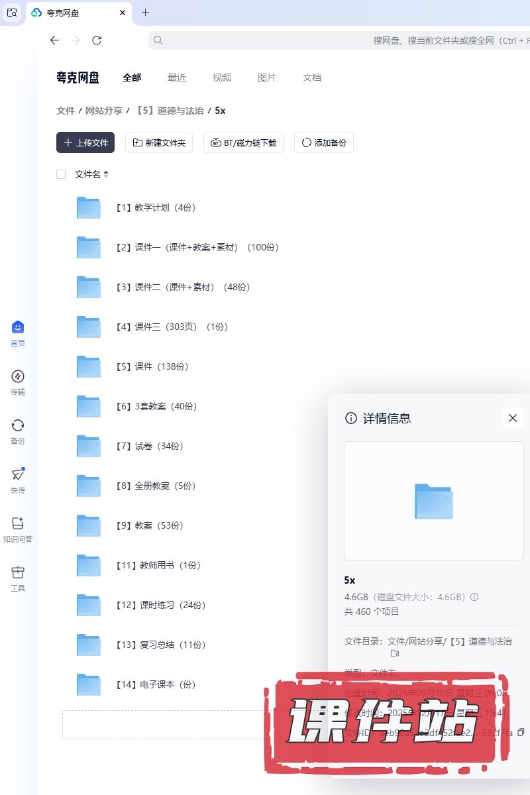The image size is (530, 795).
Task: Copy the file FID value
Action: coord(521,732)
